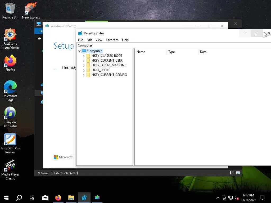The height and width of the screenshot is (203, 271).
Task: Open the Mail app from the taskbar
Action: pyautogui.click(x=45, y=198)
